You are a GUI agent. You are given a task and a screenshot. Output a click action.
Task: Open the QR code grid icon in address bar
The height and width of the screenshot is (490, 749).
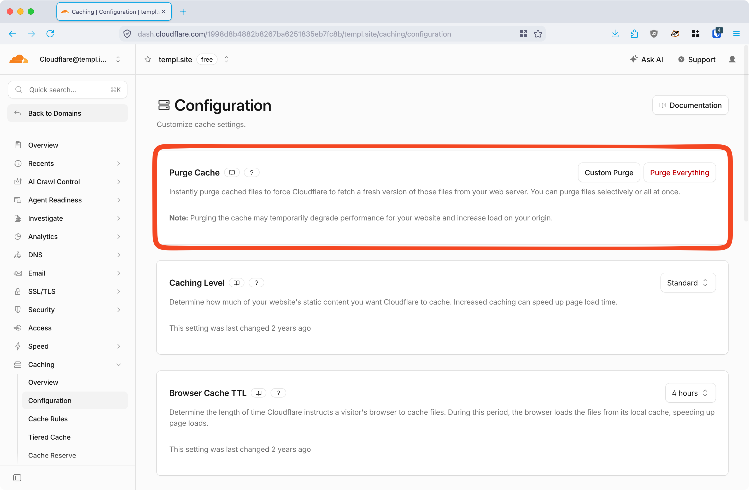(523, 34)
